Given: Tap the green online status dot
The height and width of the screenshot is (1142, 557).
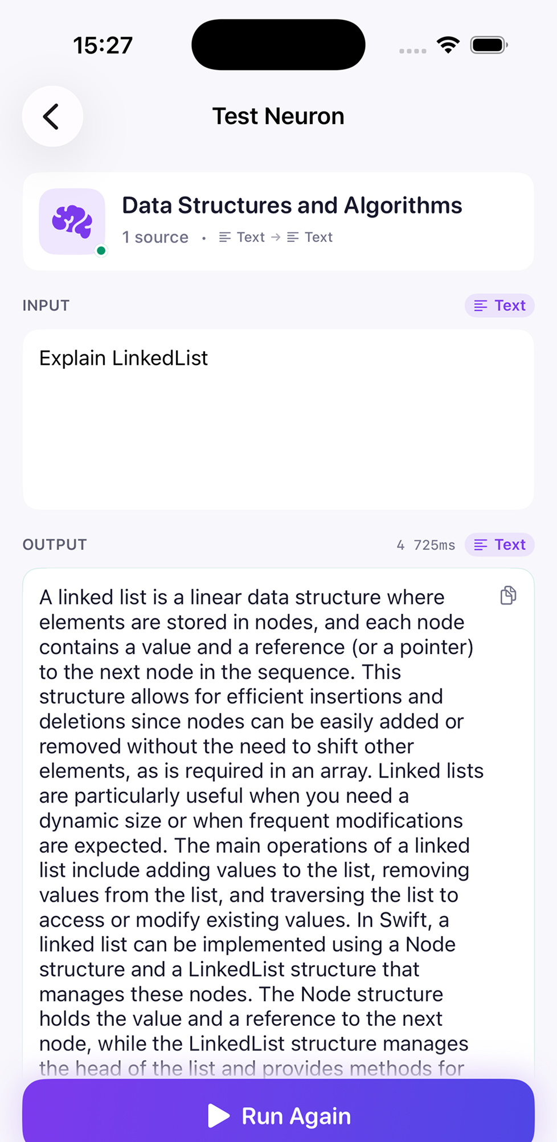Looking at the screenshot, I should coord(100,251).
